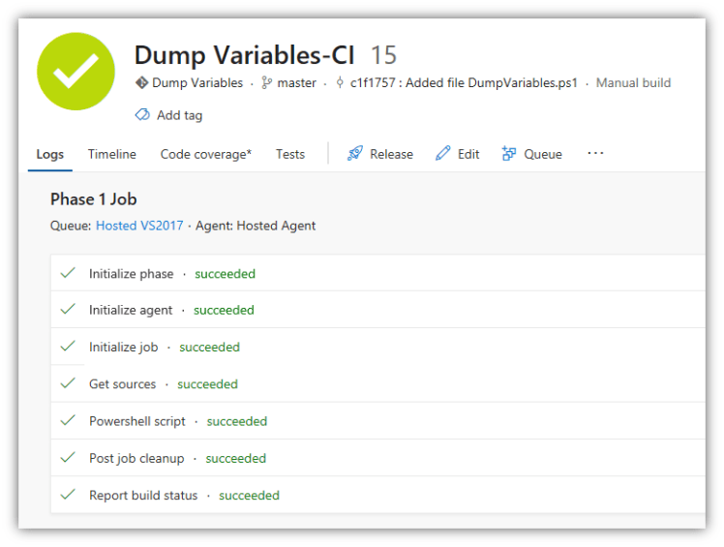724x547 pixels.
Task: Open the Timeline tab
Action: point(112,154)
